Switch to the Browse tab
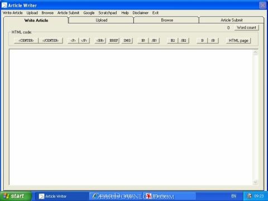Screen dimensions: 268x201 (x=167, y=20)
